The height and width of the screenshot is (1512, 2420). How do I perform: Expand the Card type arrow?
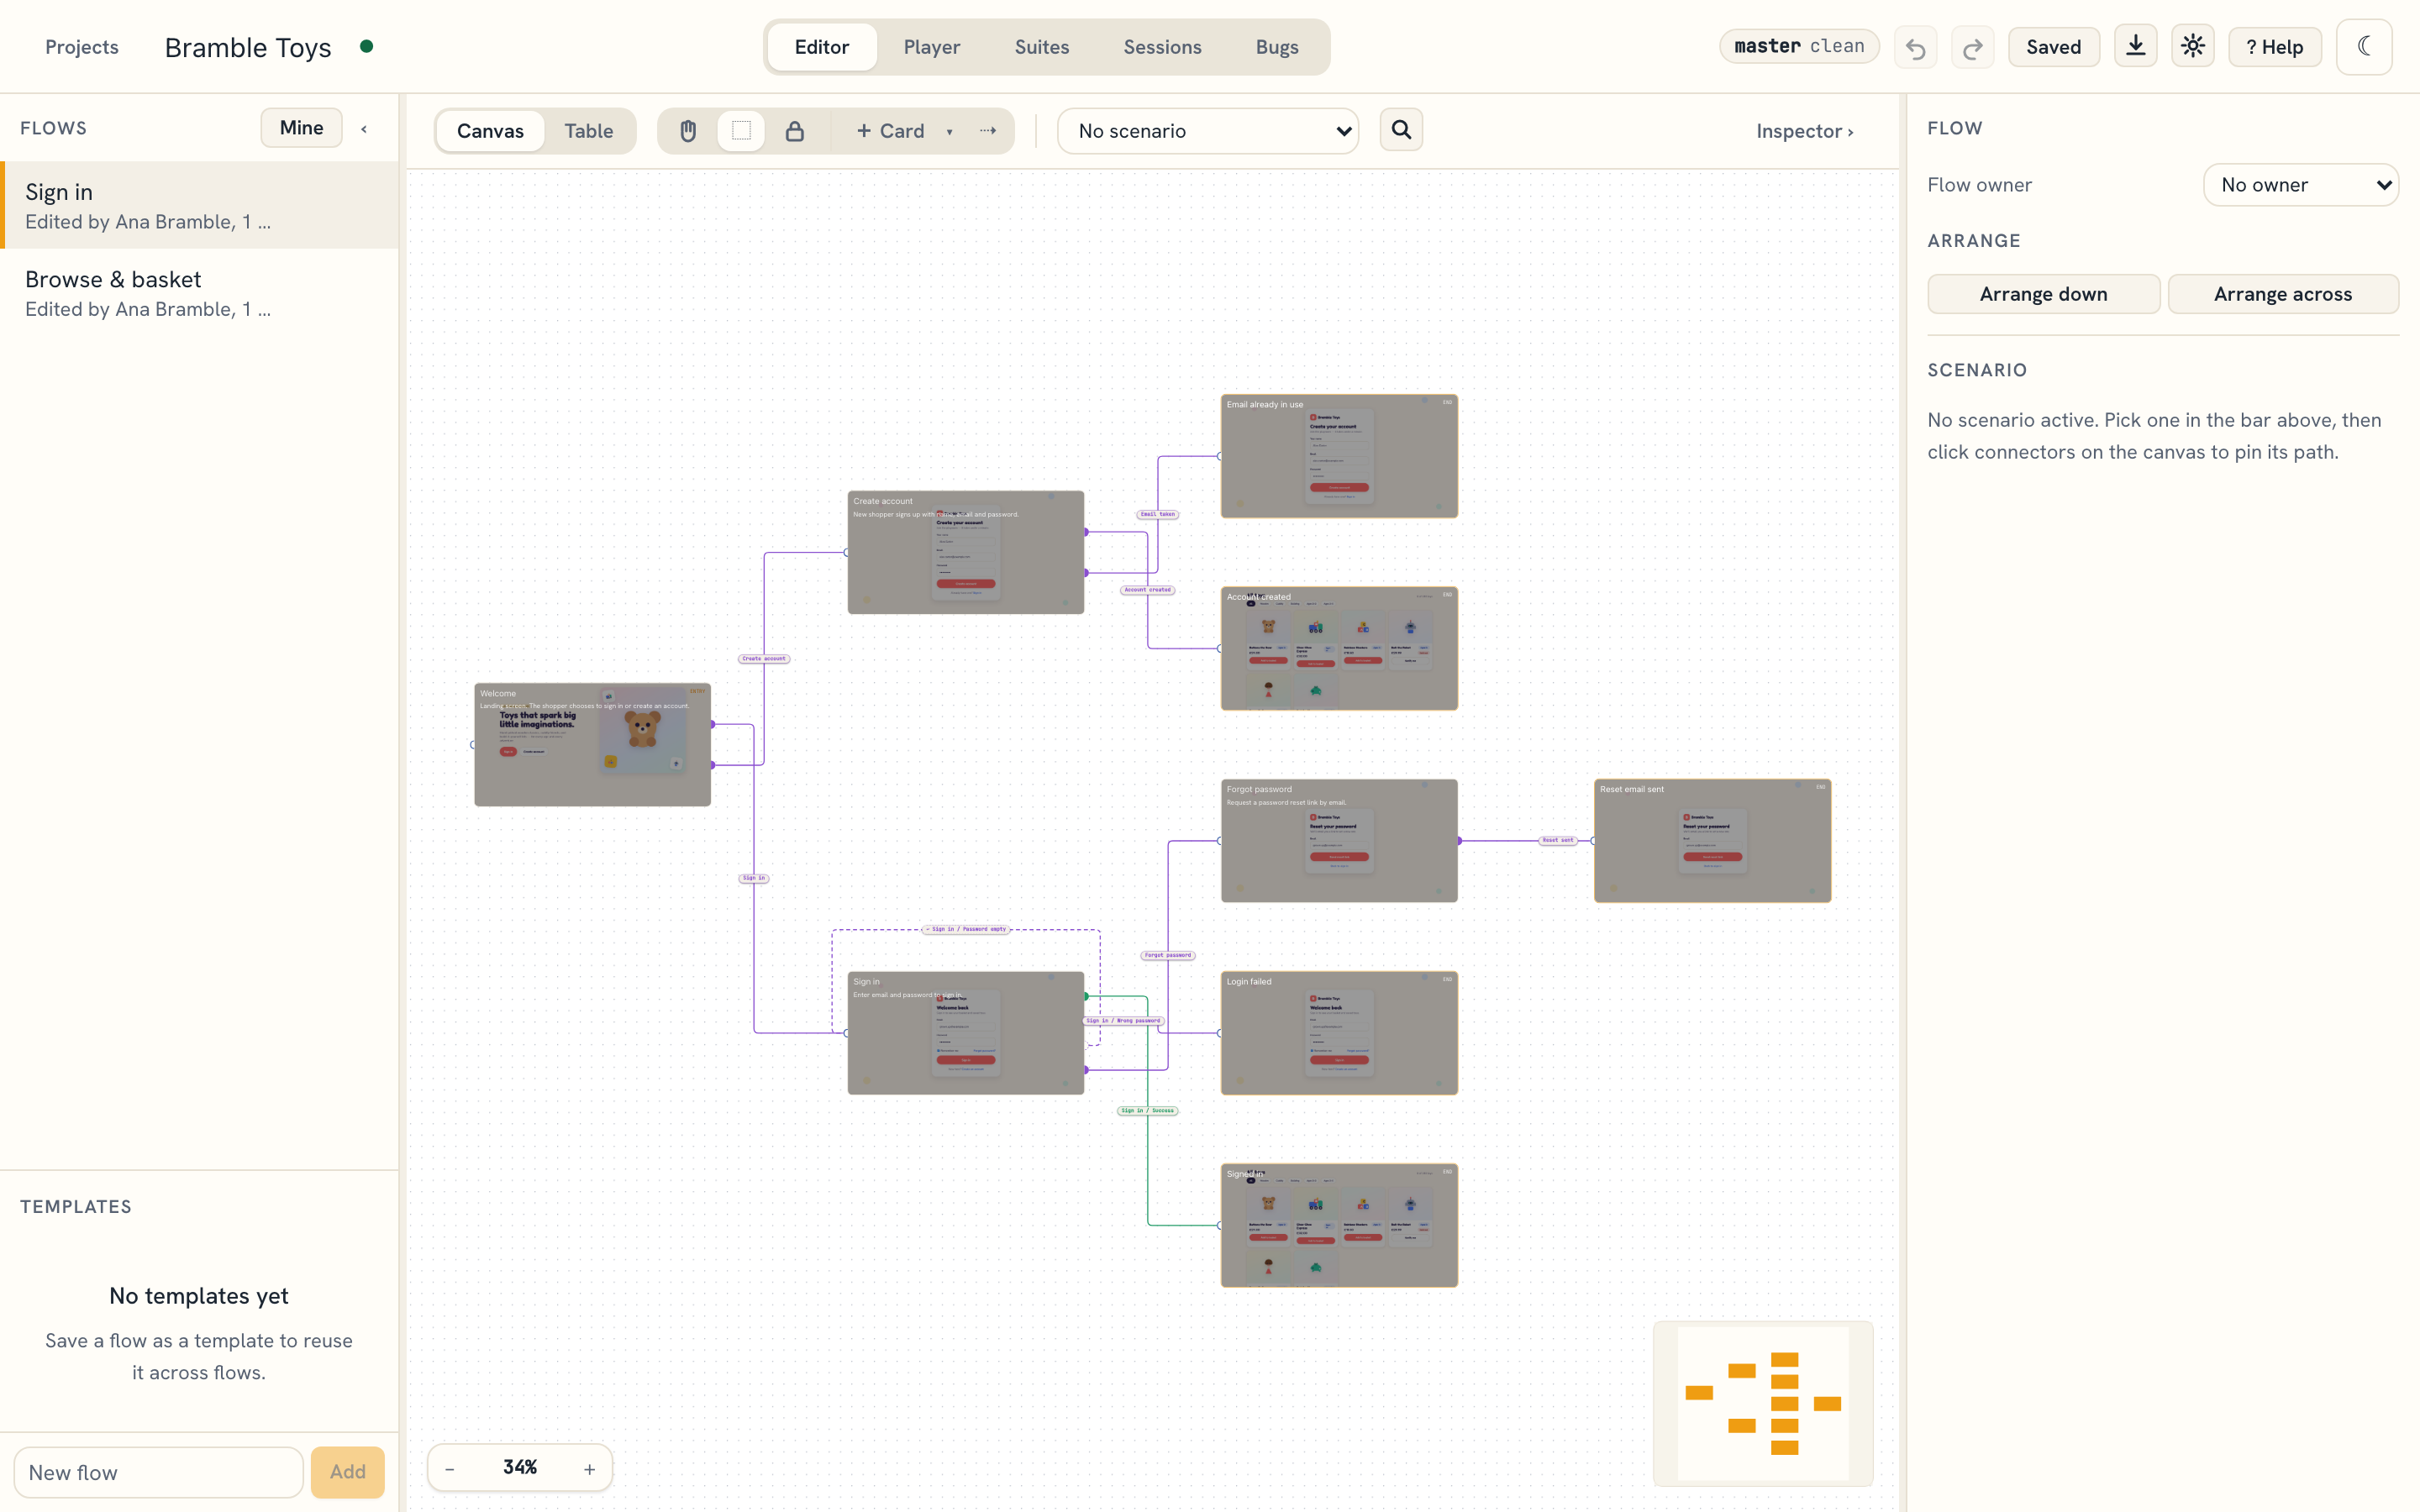pos(949,132)
